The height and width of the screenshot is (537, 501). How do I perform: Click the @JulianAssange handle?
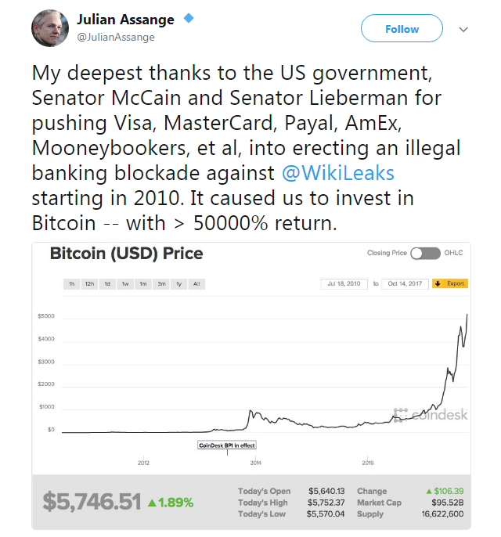tap(114, 37)
